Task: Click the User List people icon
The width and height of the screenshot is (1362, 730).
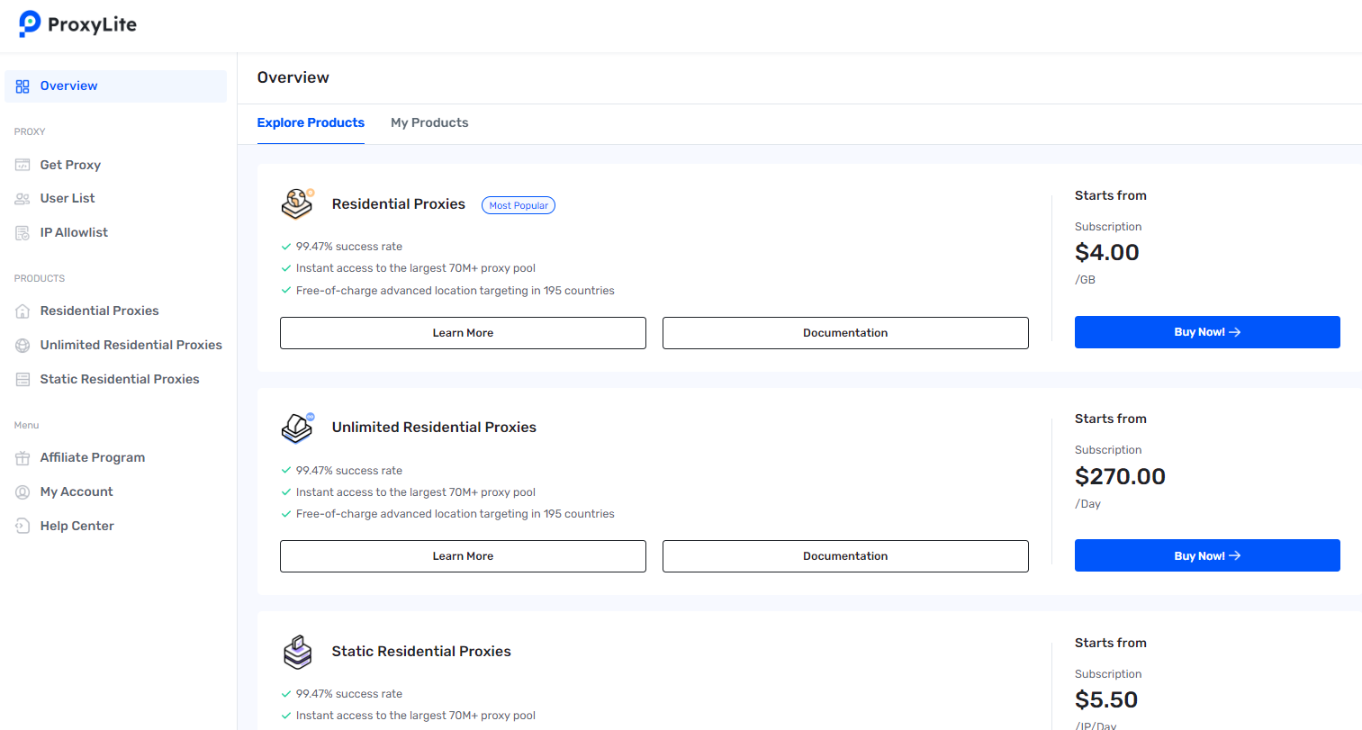Action: (23, 198)
